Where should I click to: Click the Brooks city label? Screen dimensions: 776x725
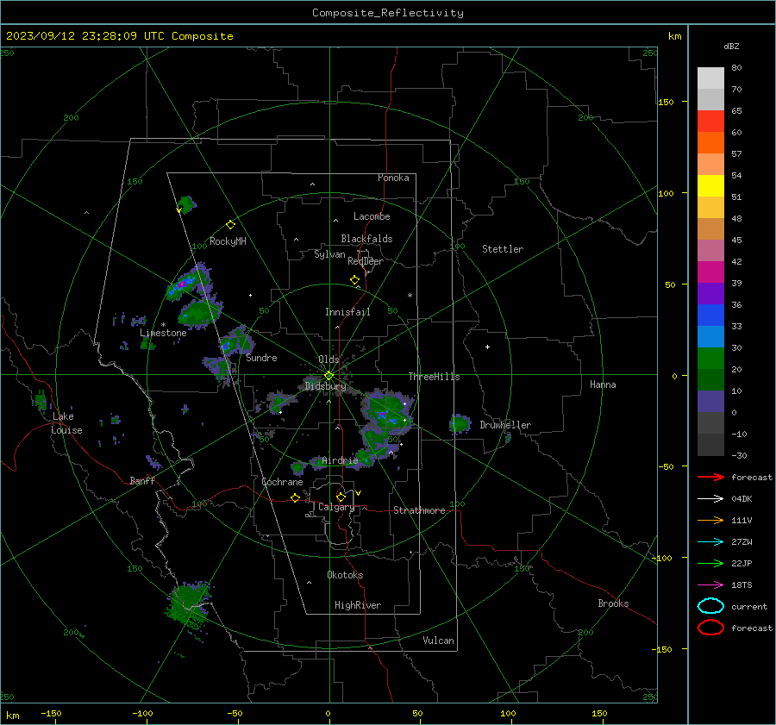click(x=613, y=603)
